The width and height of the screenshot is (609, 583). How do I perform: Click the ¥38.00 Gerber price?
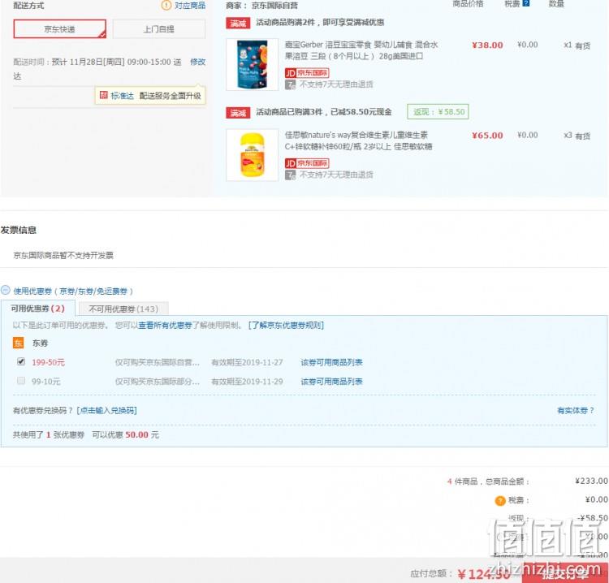(x=487, y=45)
